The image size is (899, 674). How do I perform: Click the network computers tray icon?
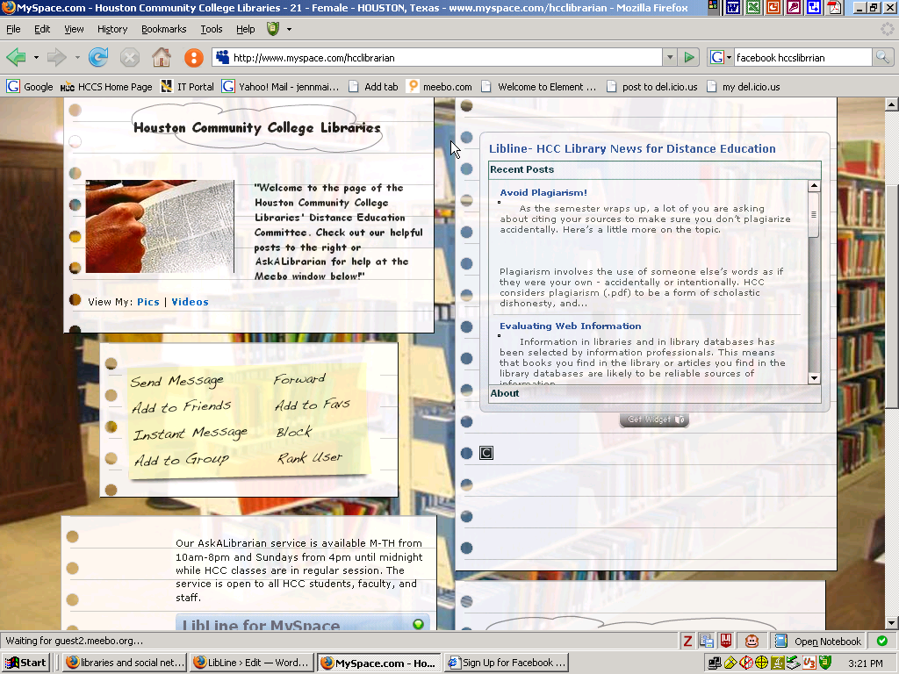[x=714, y=663]
